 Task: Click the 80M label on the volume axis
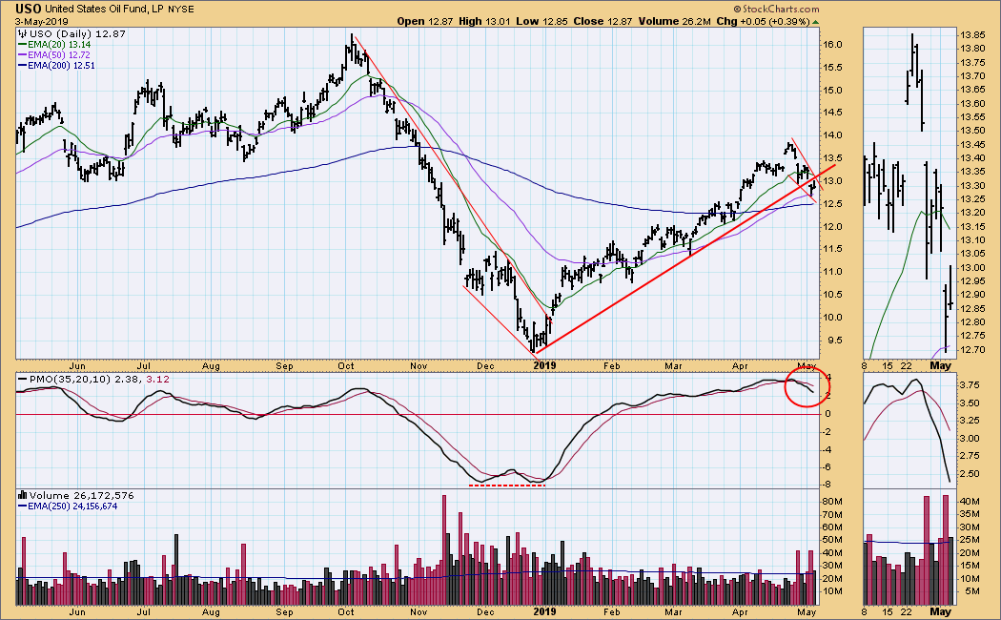click(x=832, y=501)
